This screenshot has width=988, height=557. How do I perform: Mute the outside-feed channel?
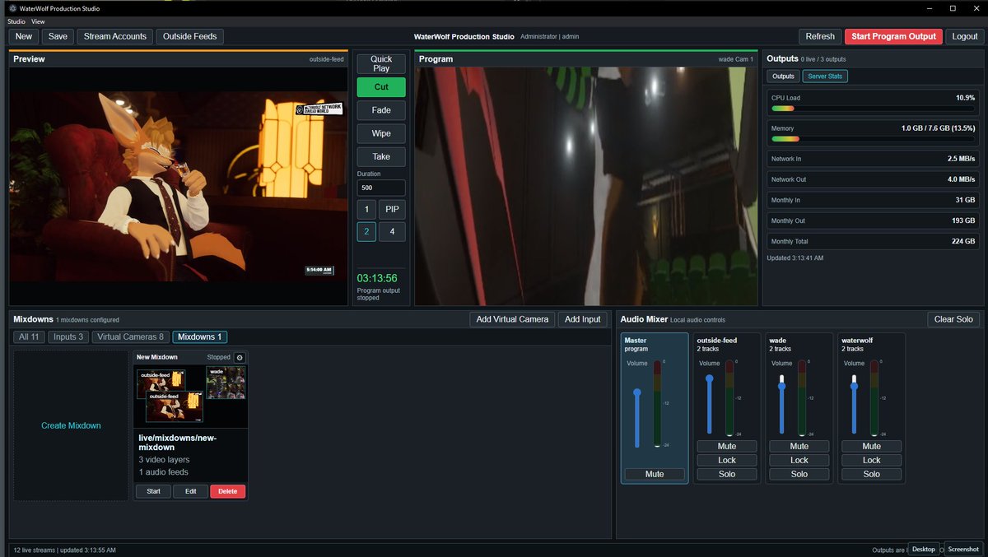click(727, 446)
